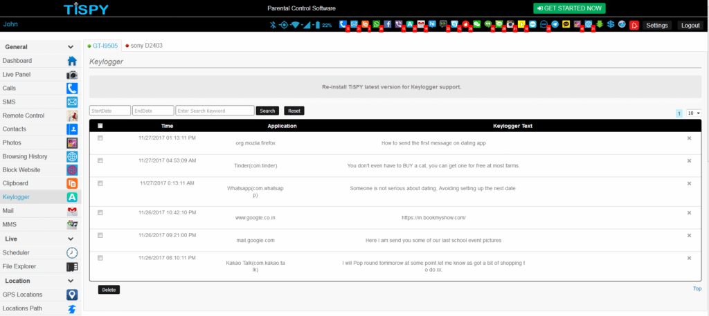Viewport: 709px width, 316px height.
Task: Click Telegram icon in top bar
Action: (555, 24)
